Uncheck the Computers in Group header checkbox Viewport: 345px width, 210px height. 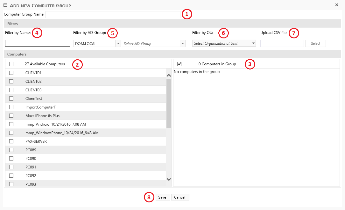tap(179, 64)
